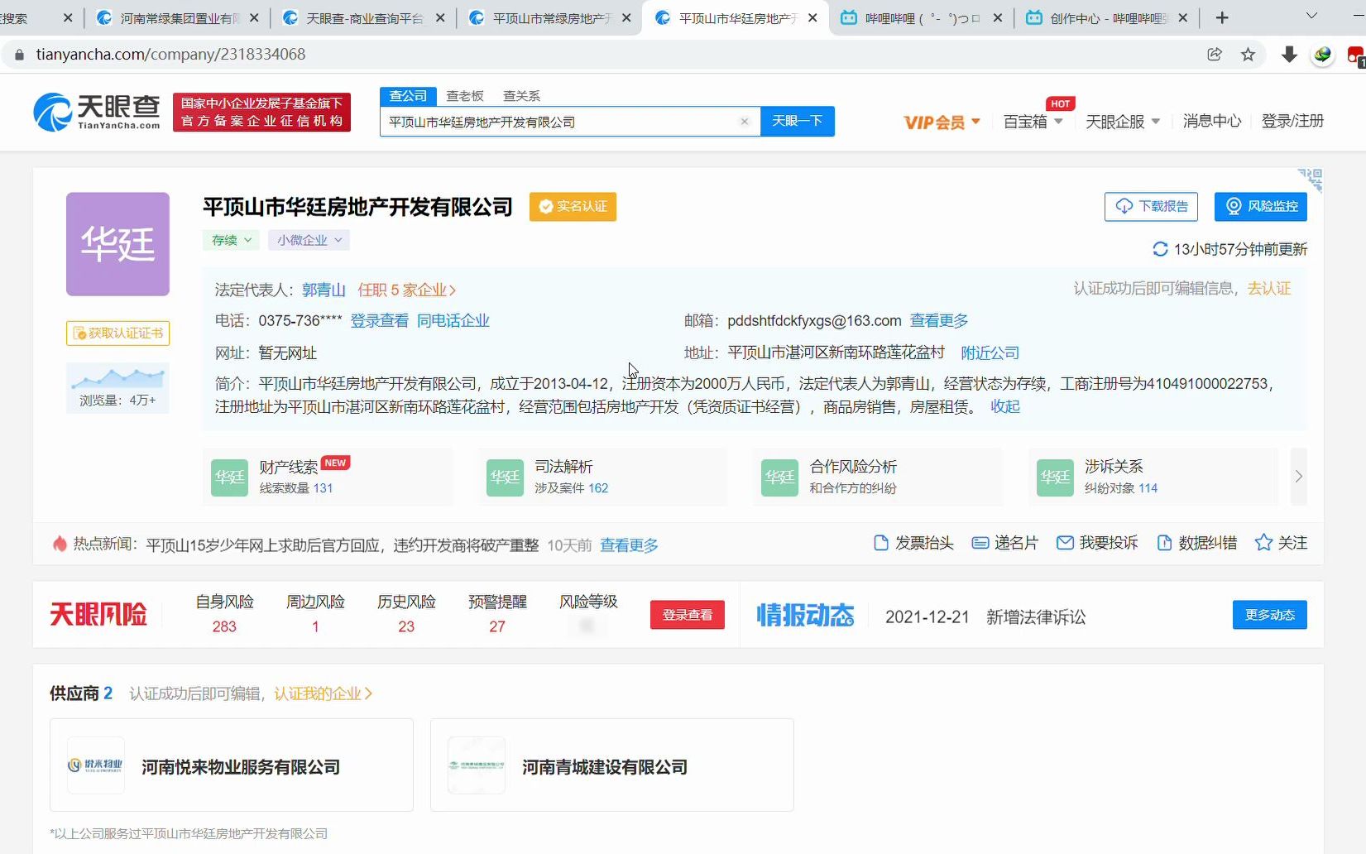
Task: Open a new browser tab
Action: click(1222, 17)
